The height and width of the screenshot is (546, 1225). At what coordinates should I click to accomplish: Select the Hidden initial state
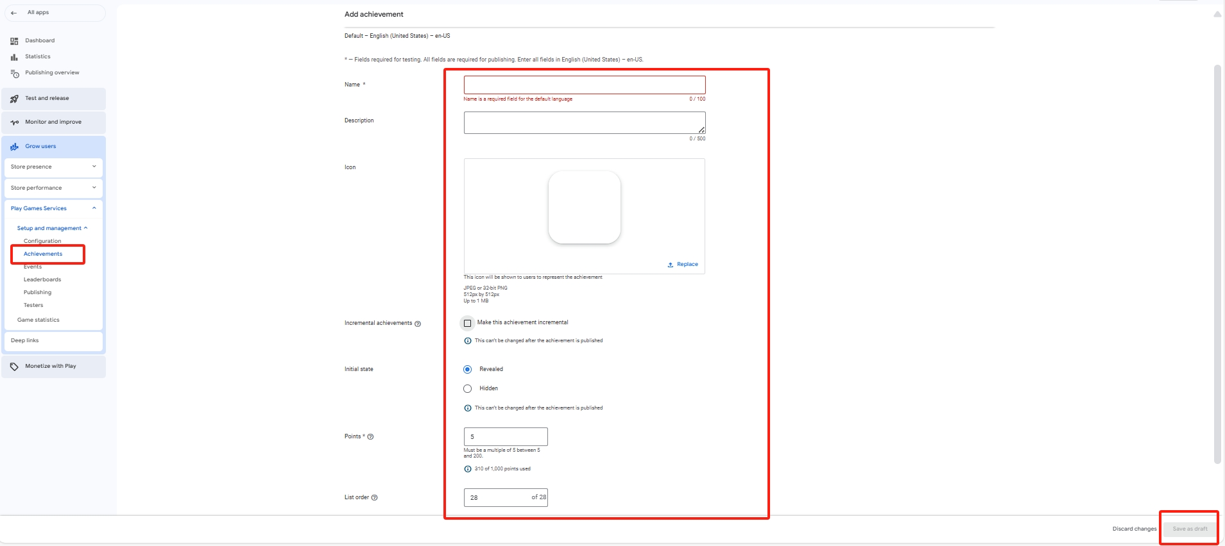[x=467, y=389]
